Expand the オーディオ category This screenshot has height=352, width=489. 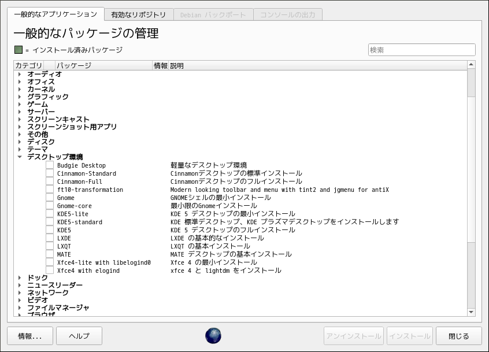tap(20, 74)
